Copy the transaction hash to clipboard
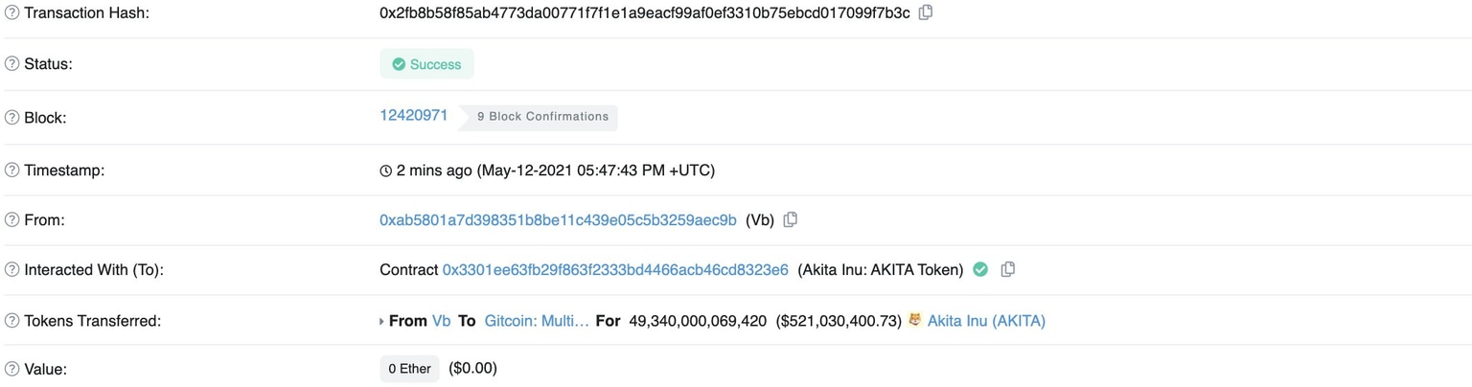Screen dimensions: 1472x387 coord(926,12)
